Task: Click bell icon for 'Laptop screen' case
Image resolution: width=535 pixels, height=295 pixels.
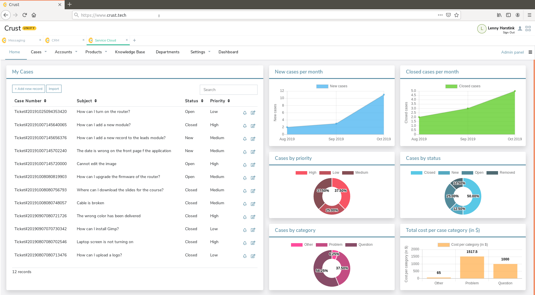Action: [x=245, y=243]
